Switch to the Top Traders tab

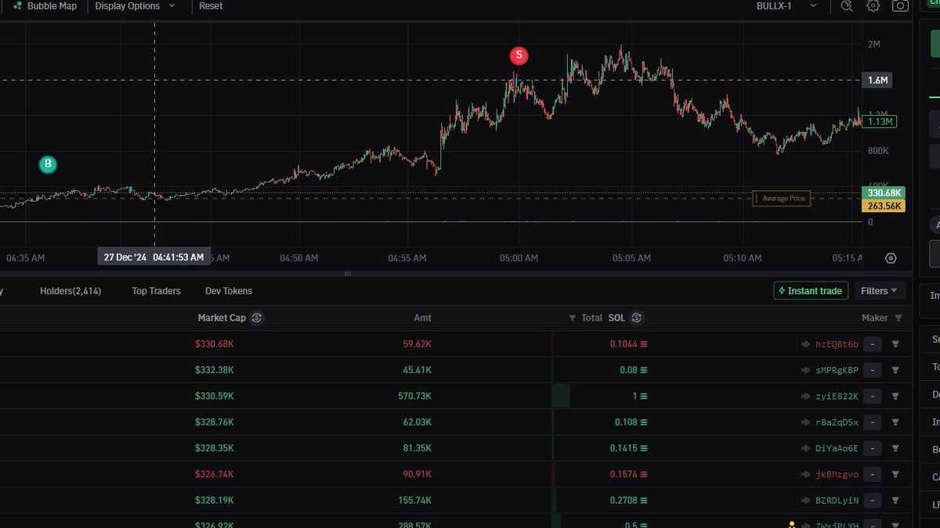[156, 291]
